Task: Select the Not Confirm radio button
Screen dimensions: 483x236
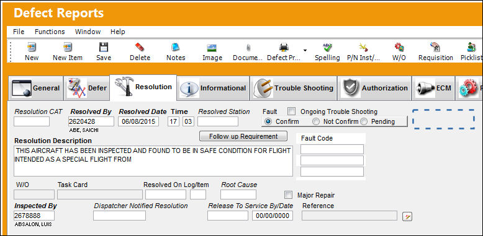Action: pos(316,121)
